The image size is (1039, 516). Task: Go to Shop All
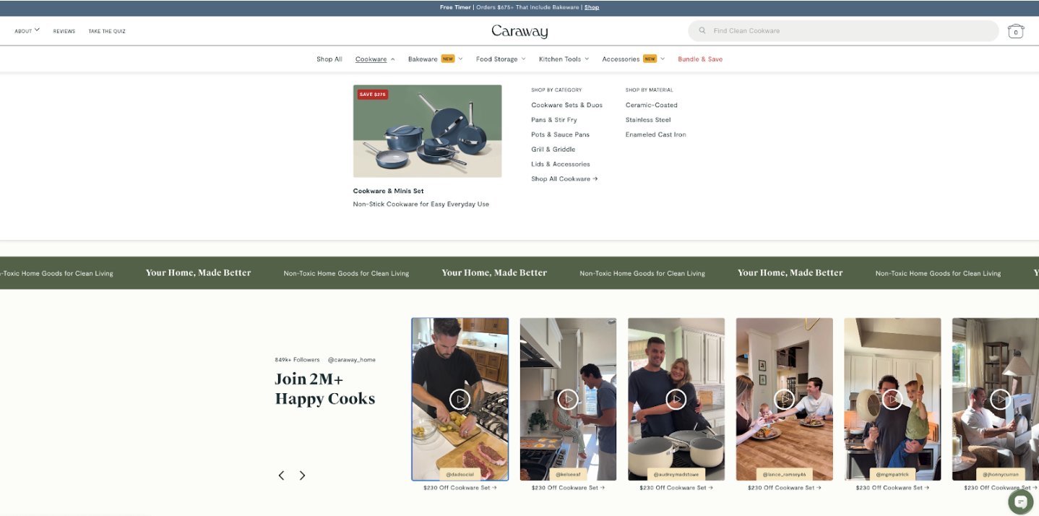point(329,59)
